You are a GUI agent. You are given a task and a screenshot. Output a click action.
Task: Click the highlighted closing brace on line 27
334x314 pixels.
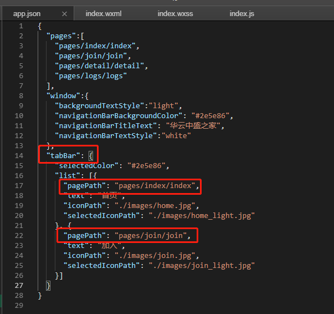point(48,286)
